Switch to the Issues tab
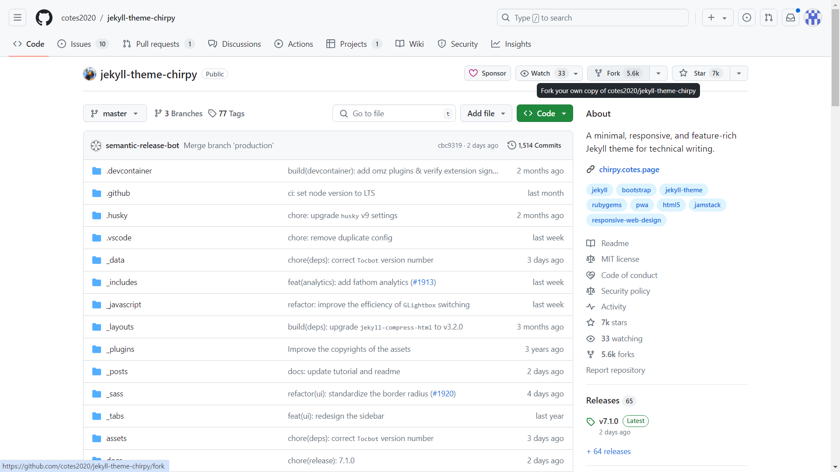This screenshot has height=472, width=840. tap(83, 44)
